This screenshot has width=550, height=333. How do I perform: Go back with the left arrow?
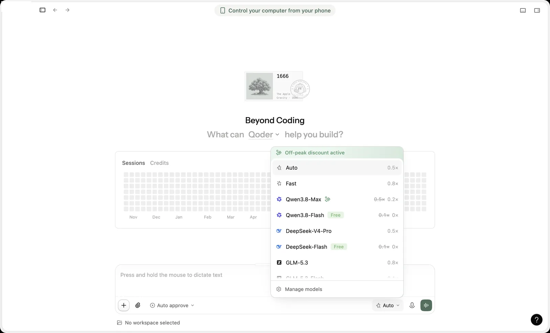pos(55,10)
